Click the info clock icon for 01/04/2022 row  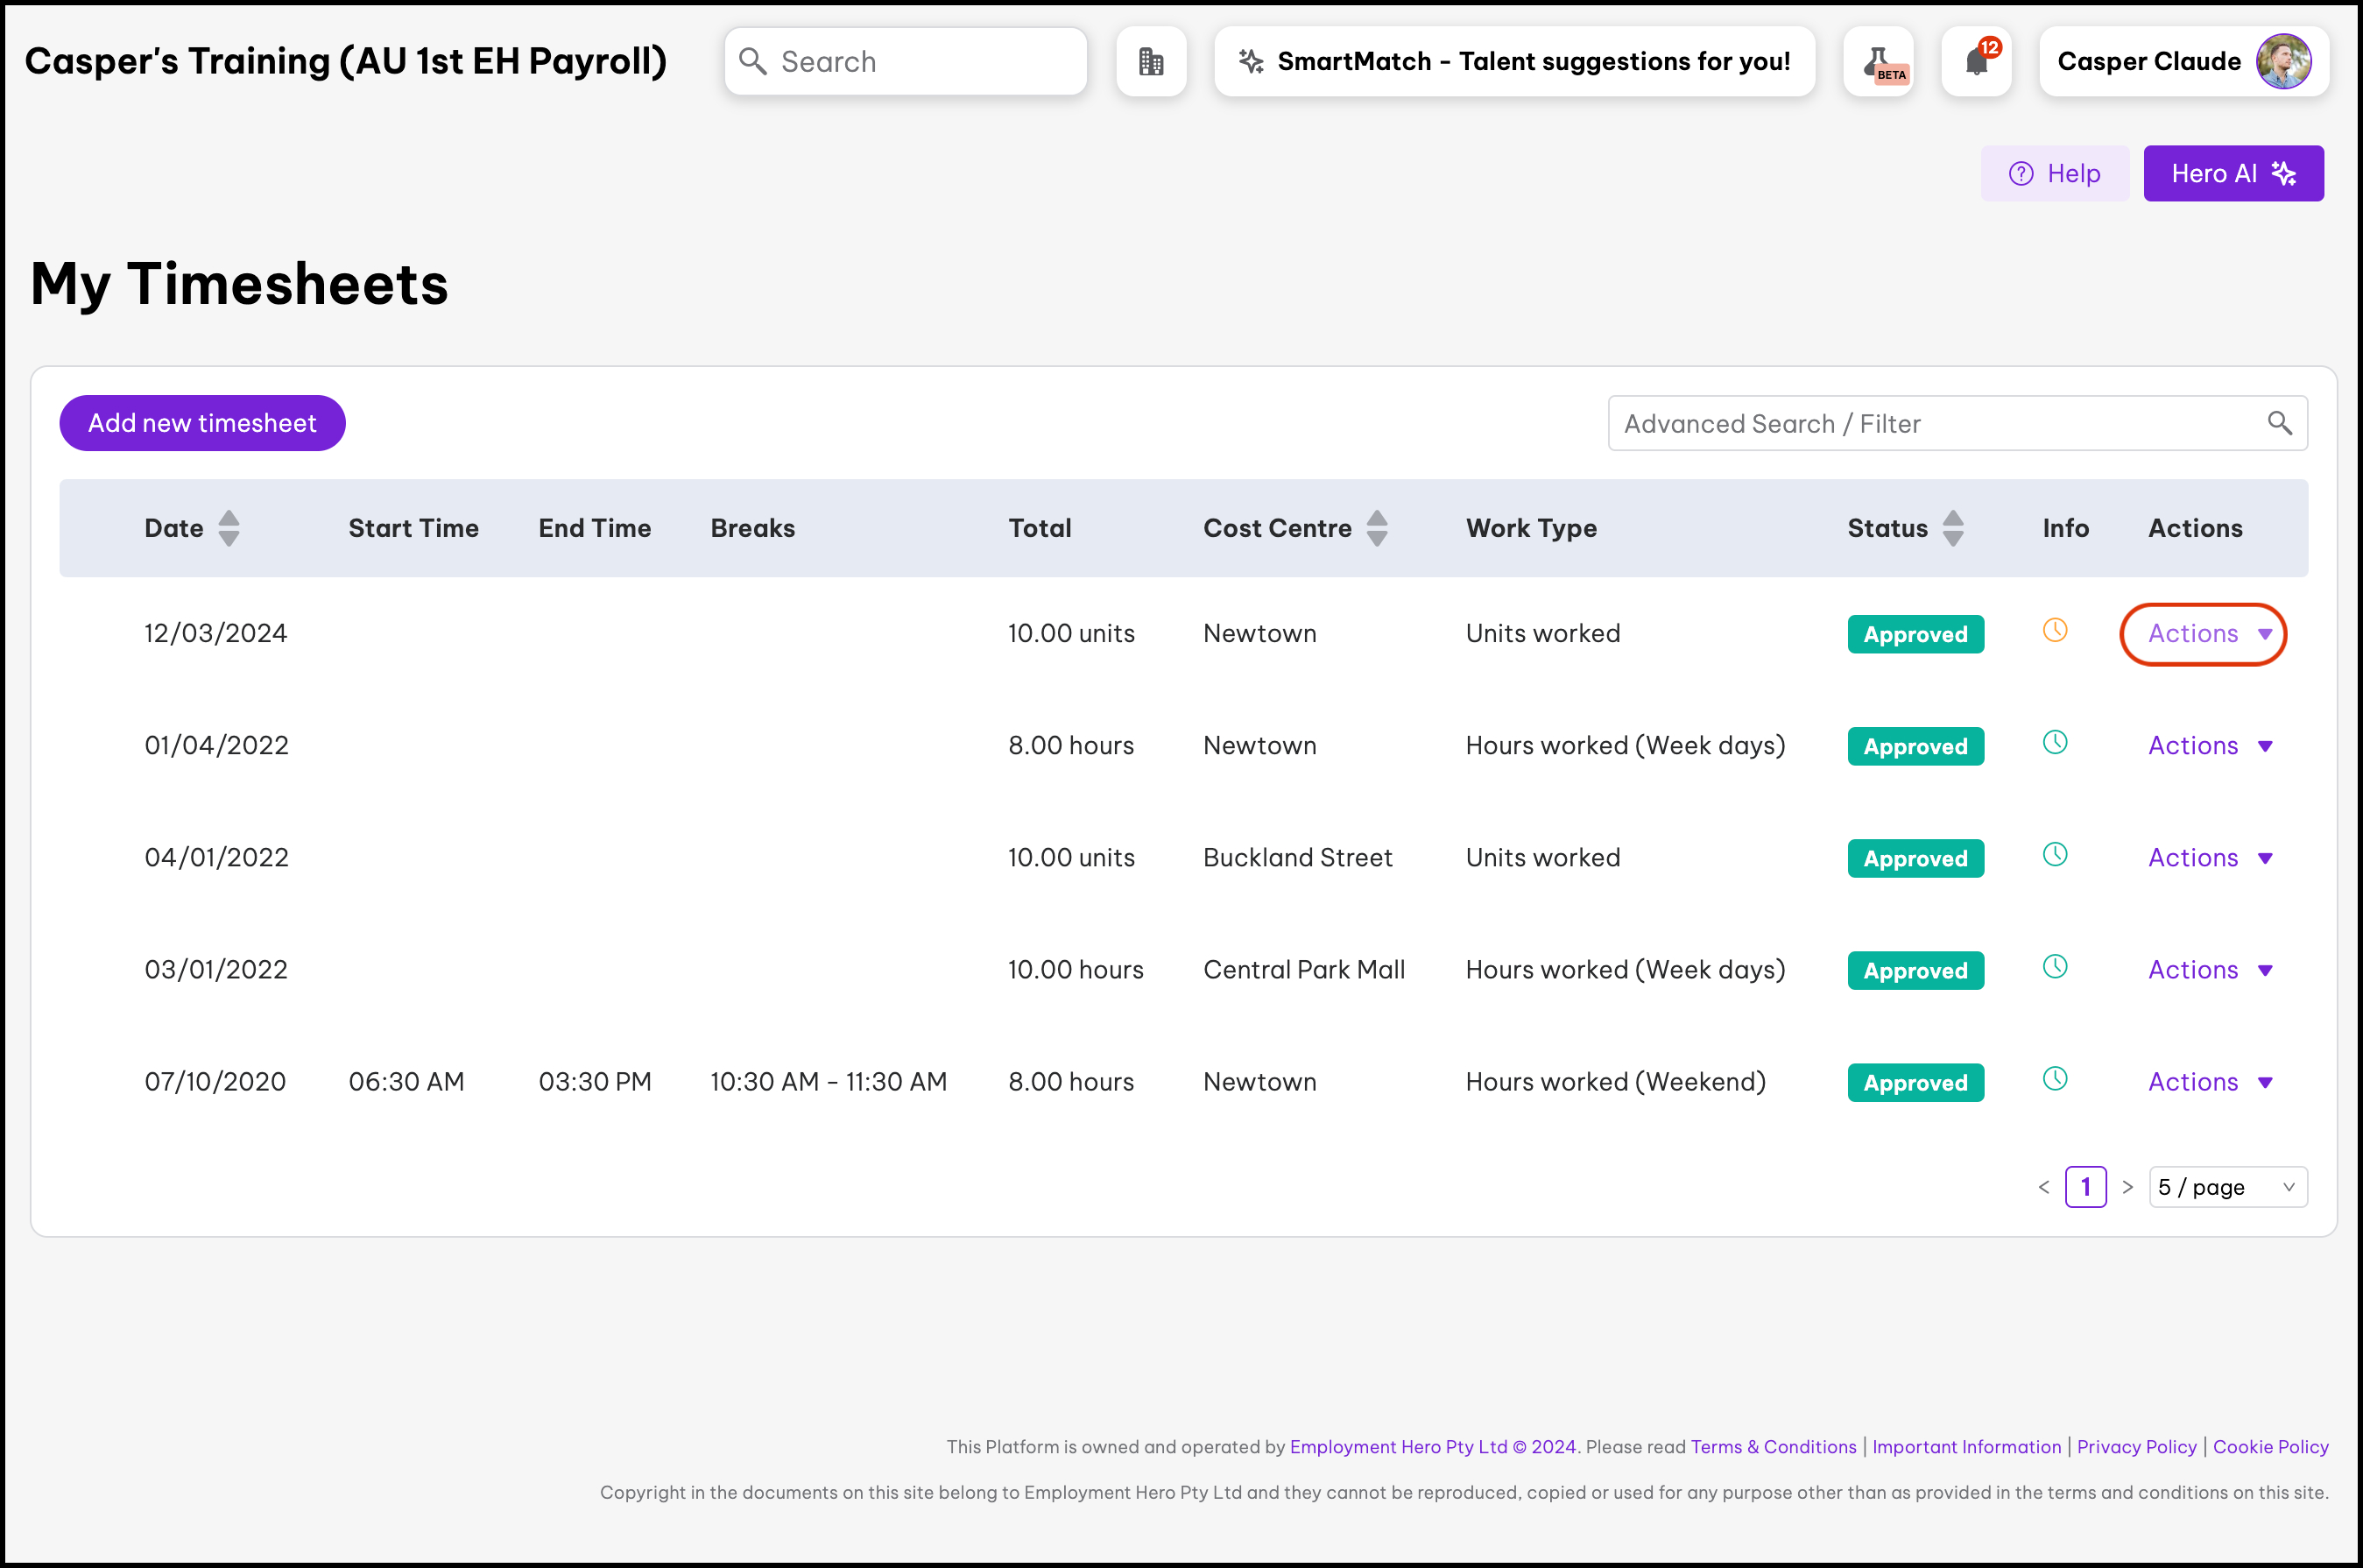coord(2054,742)
